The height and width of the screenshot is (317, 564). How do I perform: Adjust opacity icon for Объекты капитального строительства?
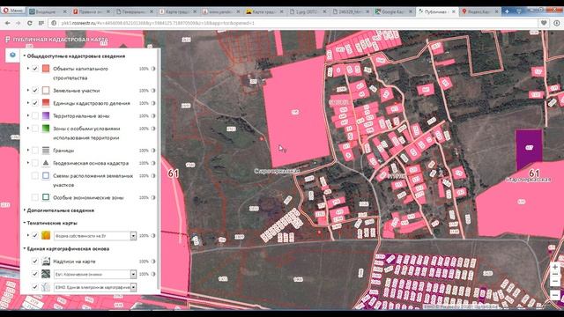click(153, 69)
